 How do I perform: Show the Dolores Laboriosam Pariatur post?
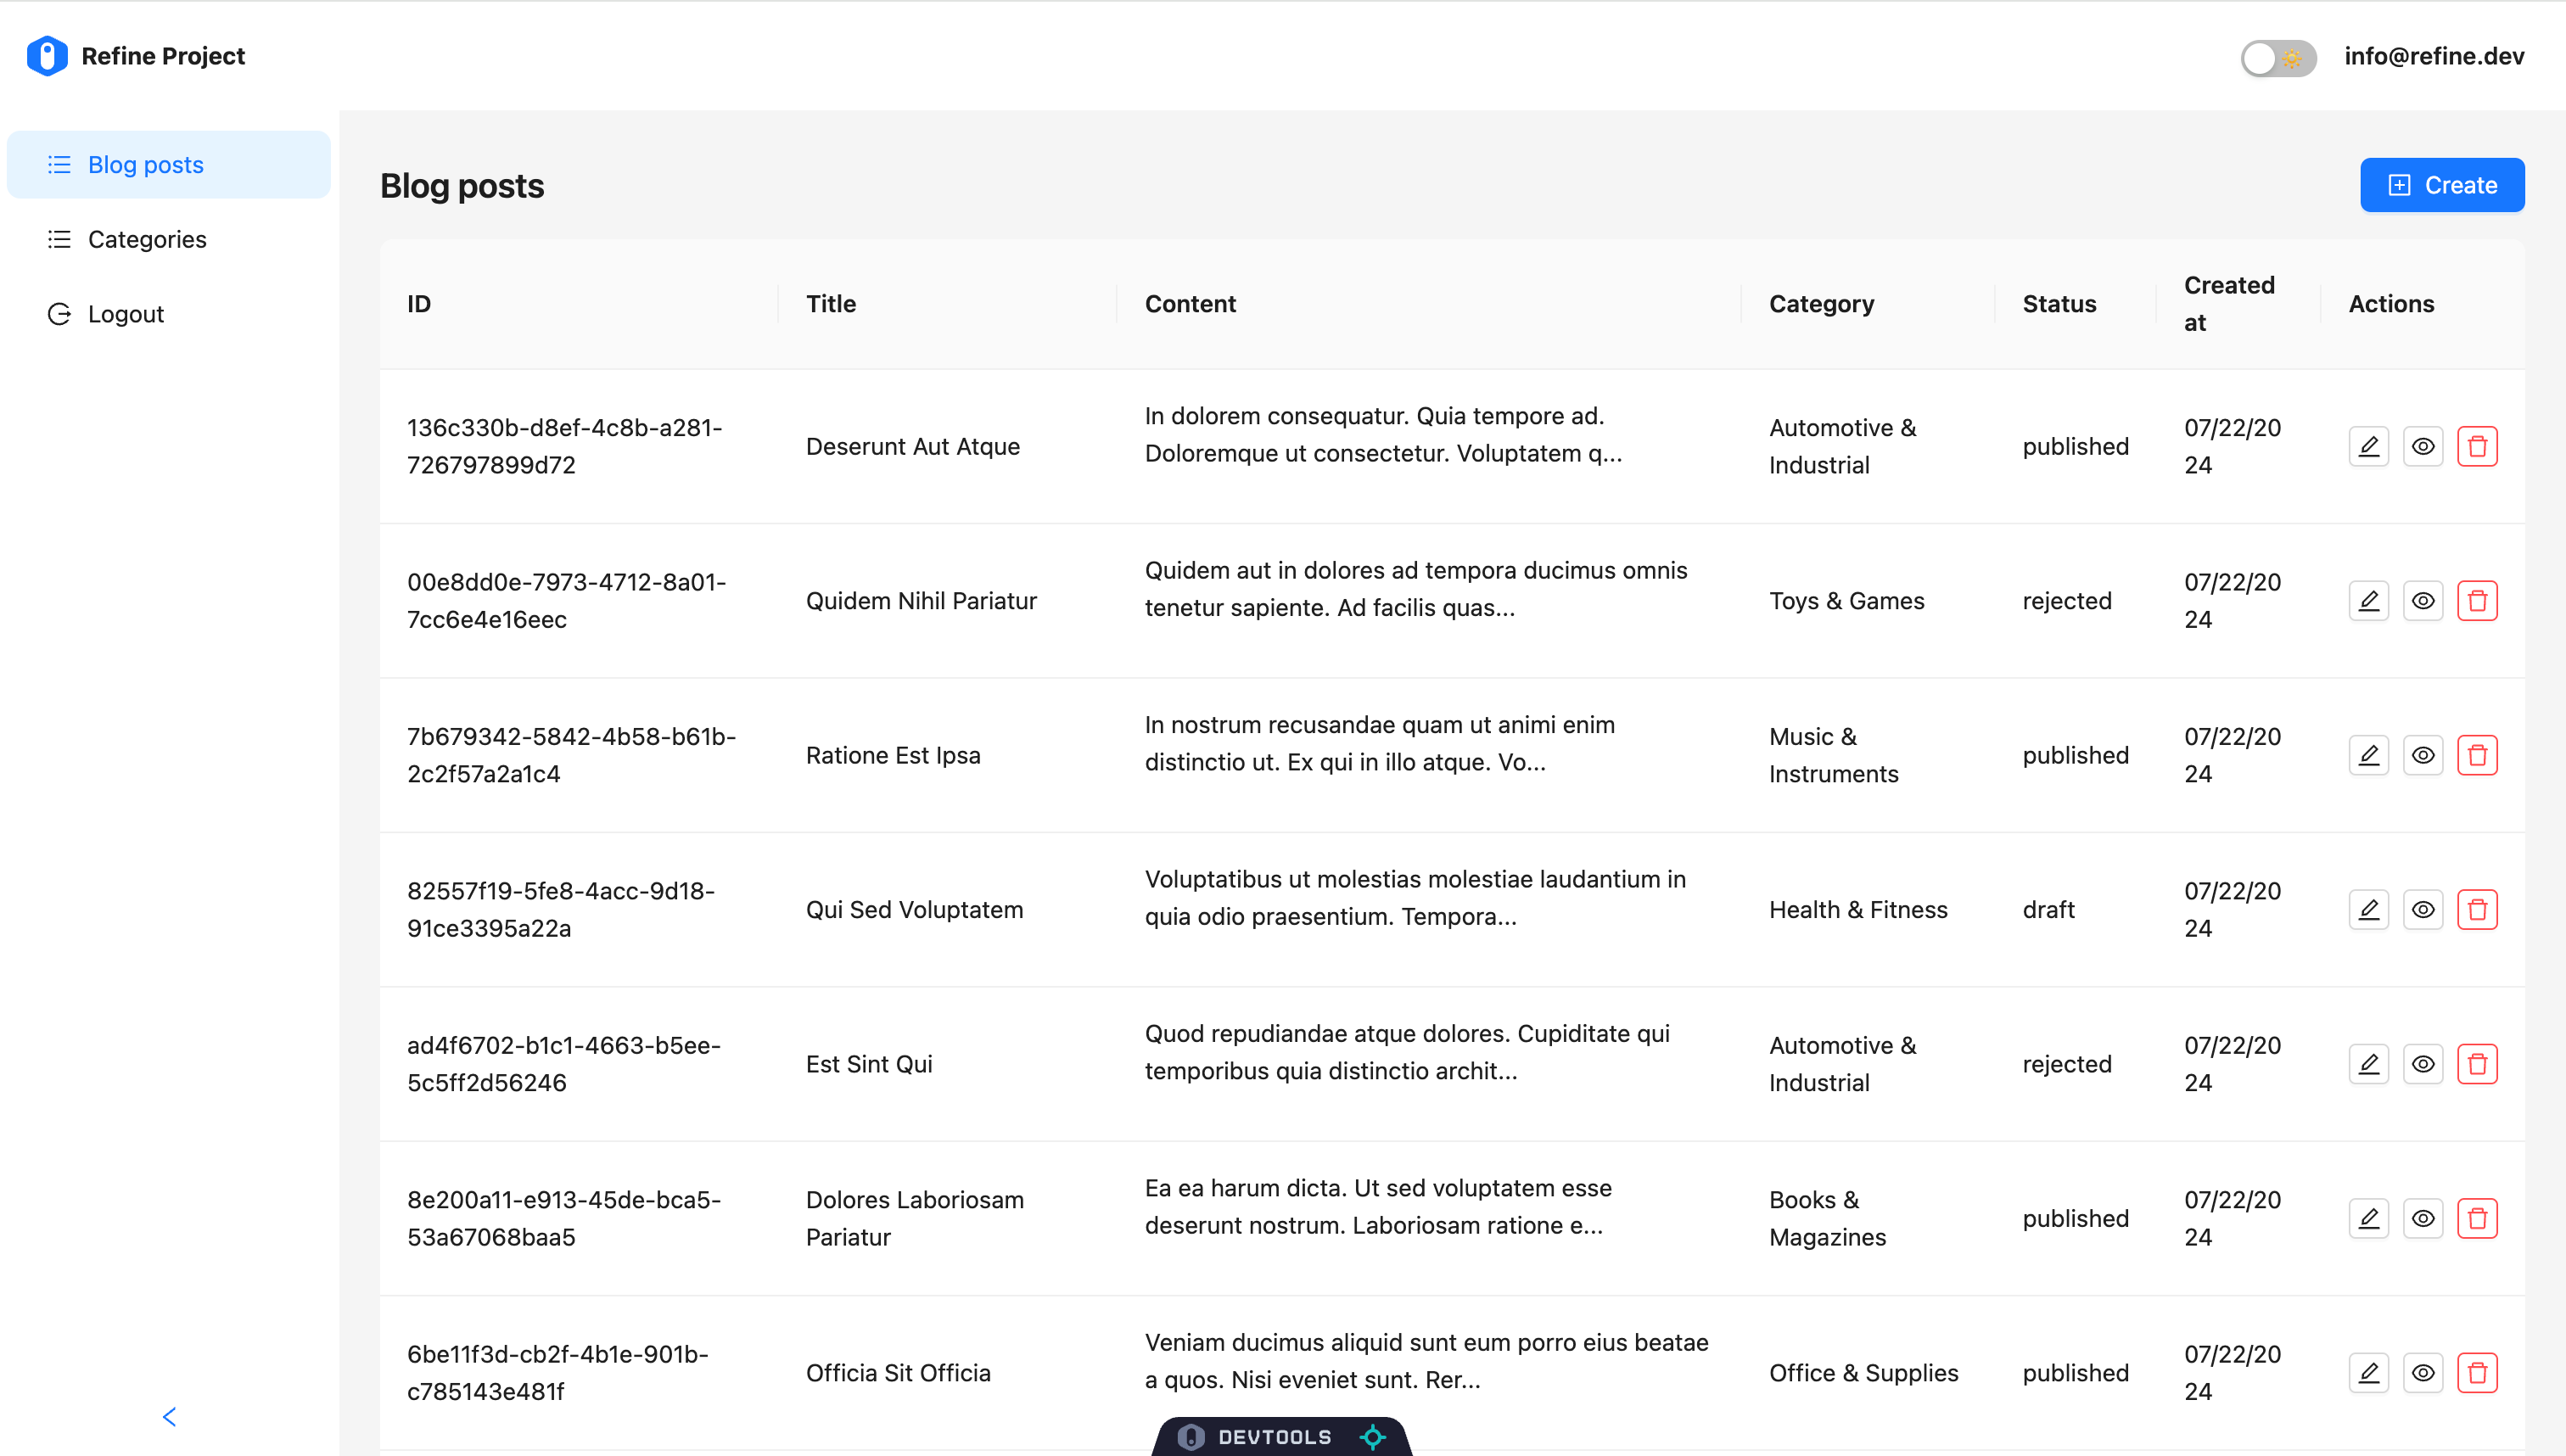2422,1218
